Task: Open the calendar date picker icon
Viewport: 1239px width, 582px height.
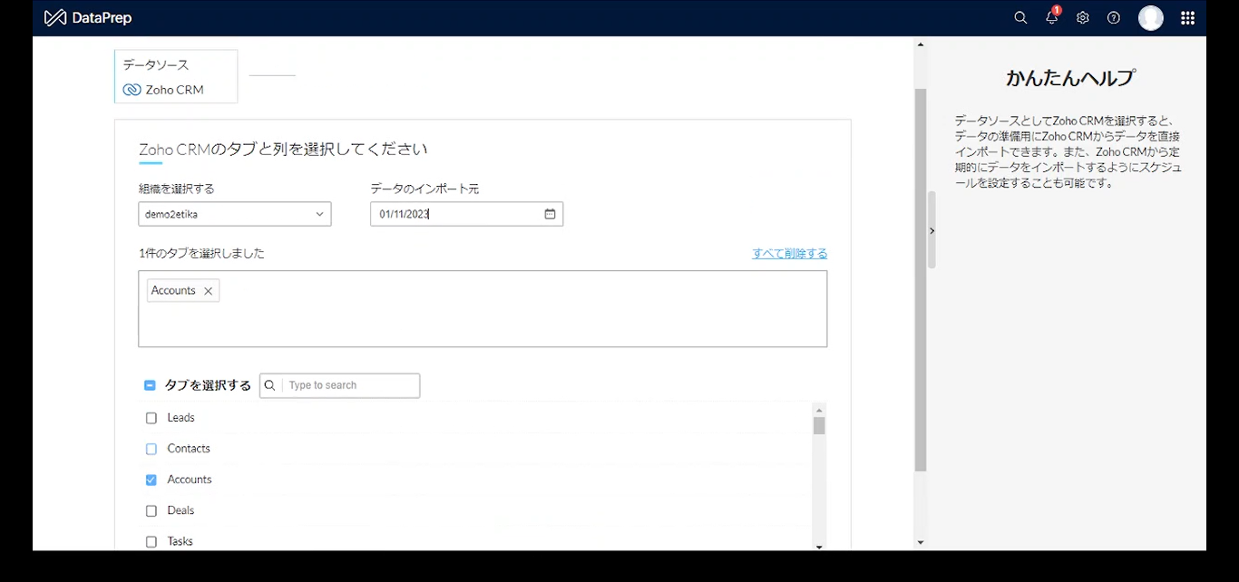Action: 550,214
